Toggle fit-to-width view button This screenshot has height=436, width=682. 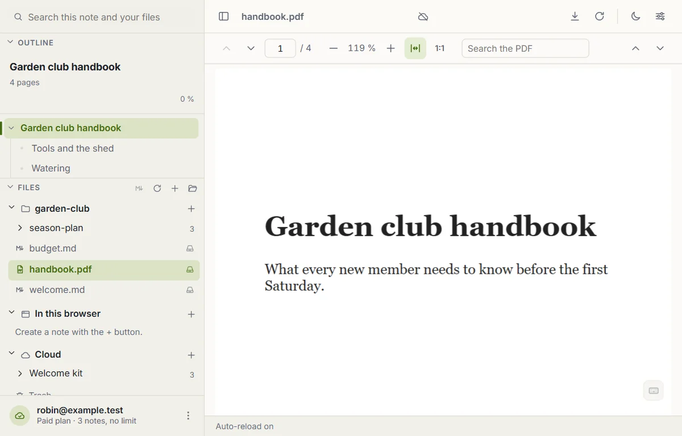point(415,48)
